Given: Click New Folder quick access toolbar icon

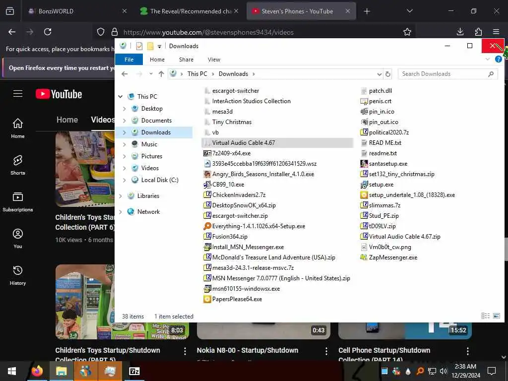Looking at the screenshot, I should click(x=150, y=46).
